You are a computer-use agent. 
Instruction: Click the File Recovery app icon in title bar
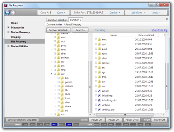6,6
